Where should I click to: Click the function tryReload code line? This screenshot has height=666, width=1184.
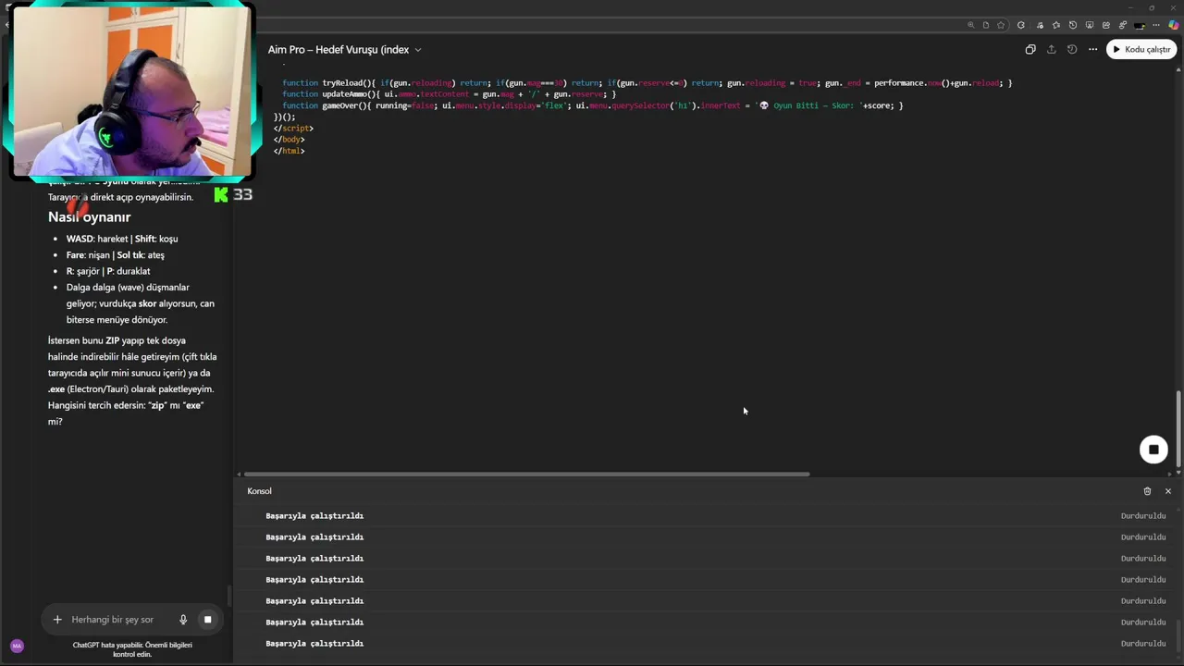click(x=647, y=83)
